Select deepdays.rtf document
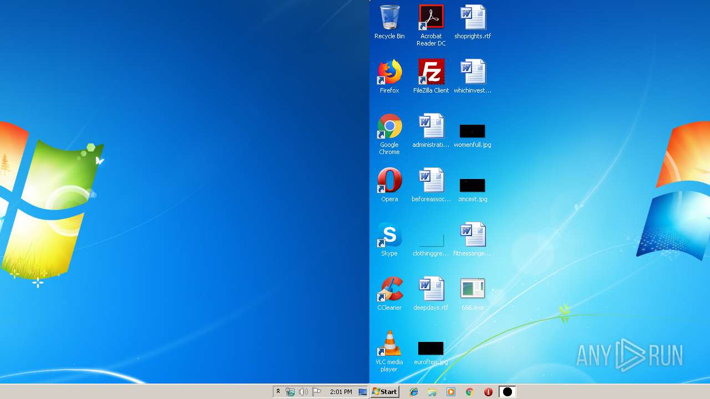This screenshot has width=710, height=399. tap(431, 294)
